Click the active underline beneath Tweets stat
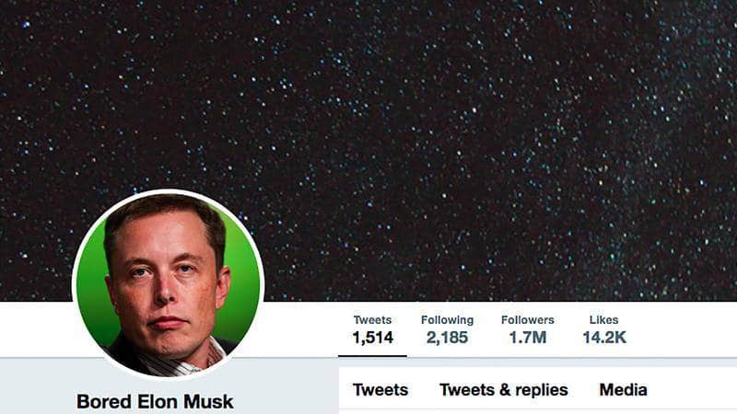The height and width of the screenshot is (414, 737). point(372,356)
